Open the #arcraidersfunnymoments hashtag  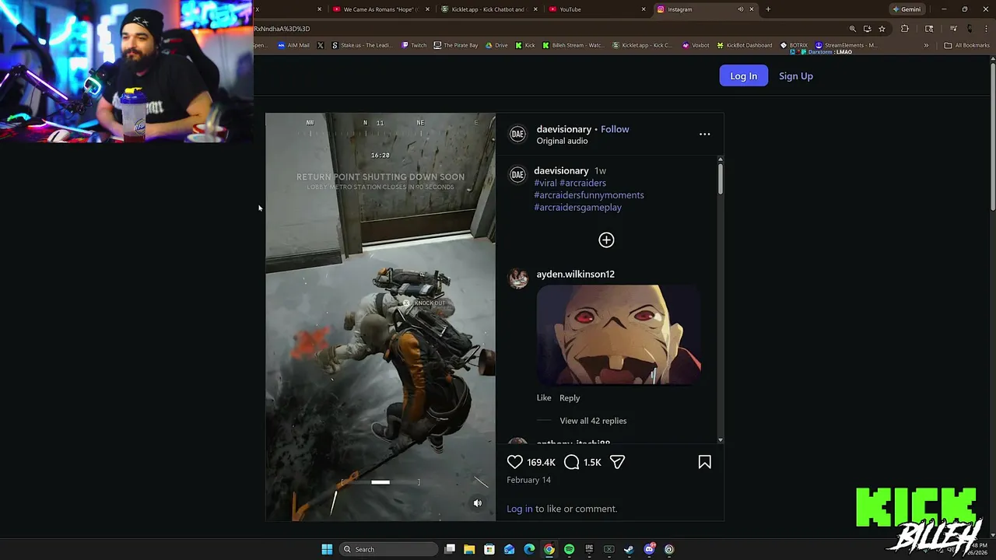(x=589, y=195)
